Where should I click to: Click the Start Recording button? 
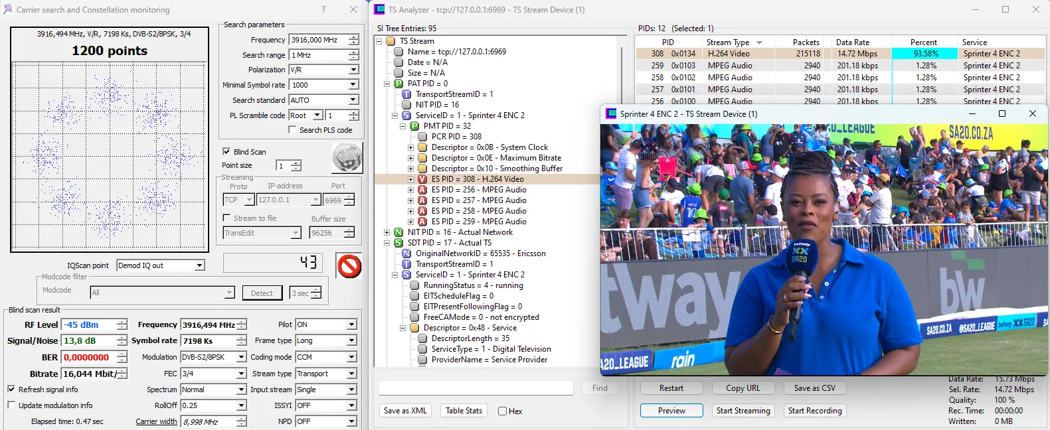[815, 411]
